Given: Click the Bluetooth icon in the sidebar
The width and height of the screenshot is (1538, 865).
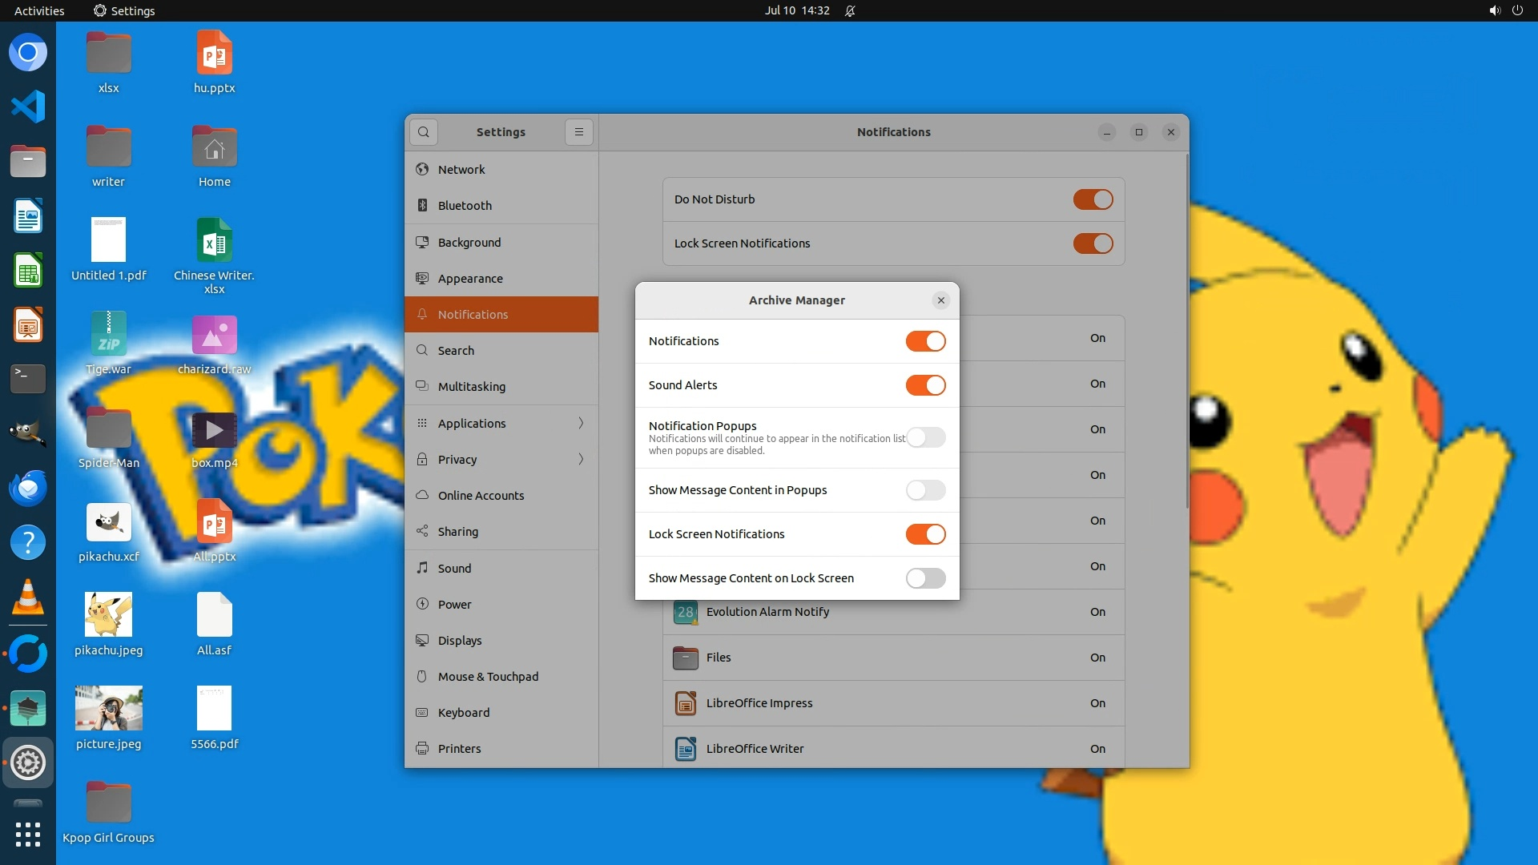Looking at the screenshot, I should pyautogui.click(x=422, y=206).
